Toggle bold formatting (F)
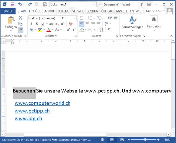The width and height of the screenshot is (176, 143). (x=32, y=24)
